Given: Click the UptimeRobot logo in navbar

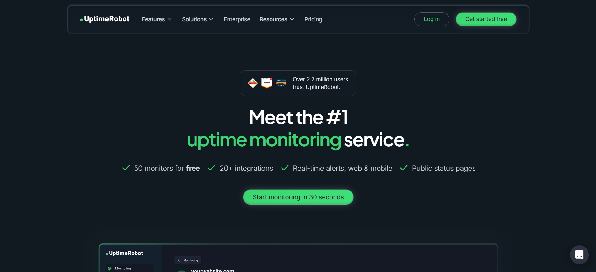Looking at the screenshot, I should [x=105, y=19].
